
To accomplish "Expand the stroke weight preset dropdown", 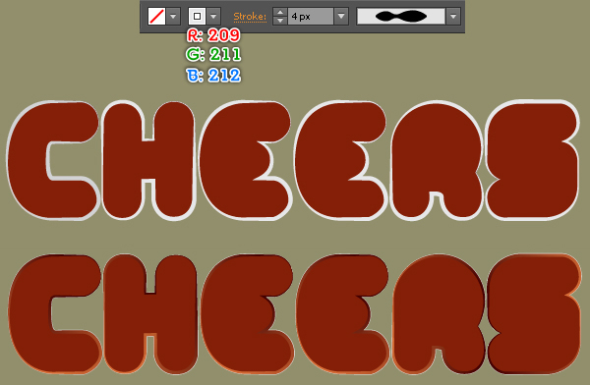I will 341,17.
